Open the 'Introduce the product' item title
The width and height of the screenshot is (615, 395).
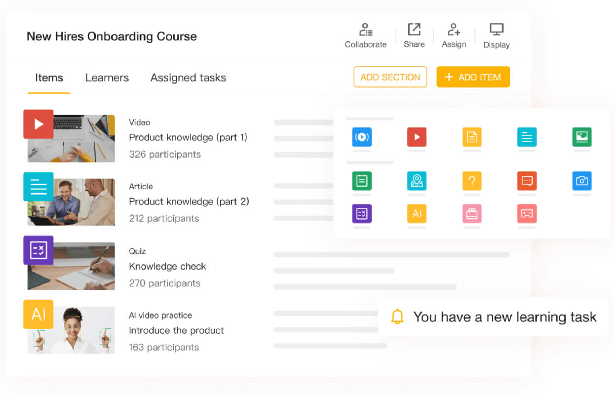coord(176,330)
